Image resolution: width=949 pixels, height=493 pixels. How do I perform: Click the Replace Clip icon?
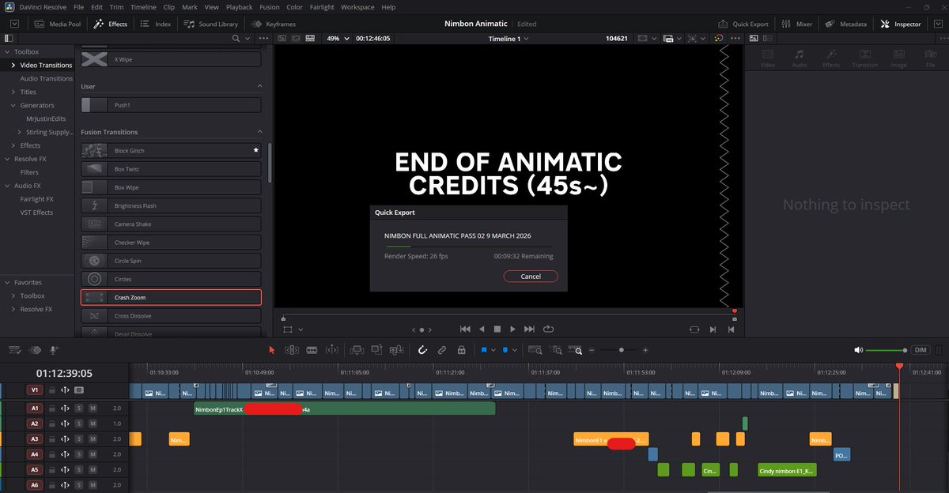click(396, 349)
